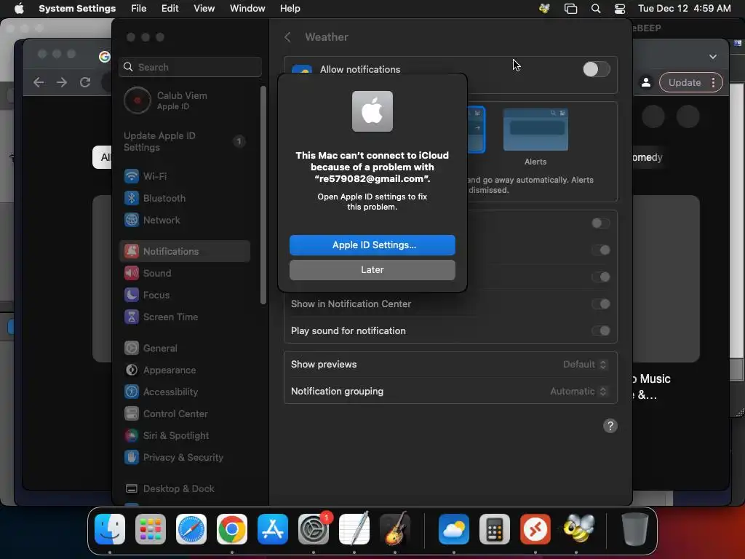Click the Calub Viem Apple ID avatar
The width and height of the screenshot is (745, 559).
tap(138, 100)
